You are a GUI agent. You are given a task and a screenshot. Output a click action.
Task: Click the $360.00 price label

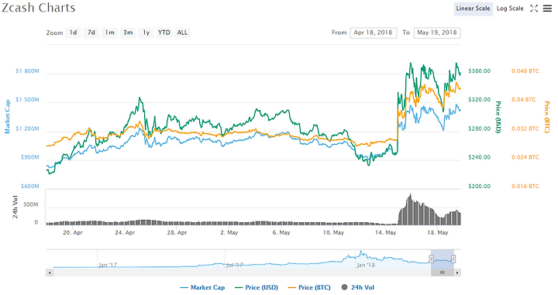pos(480,71)
